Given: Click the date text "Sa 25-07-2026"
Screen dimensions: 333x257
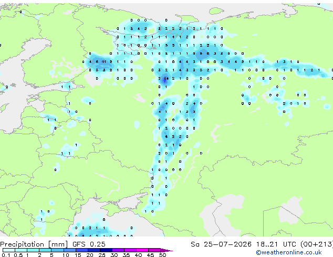Looking at the screenshot, I should click(221, 244).
